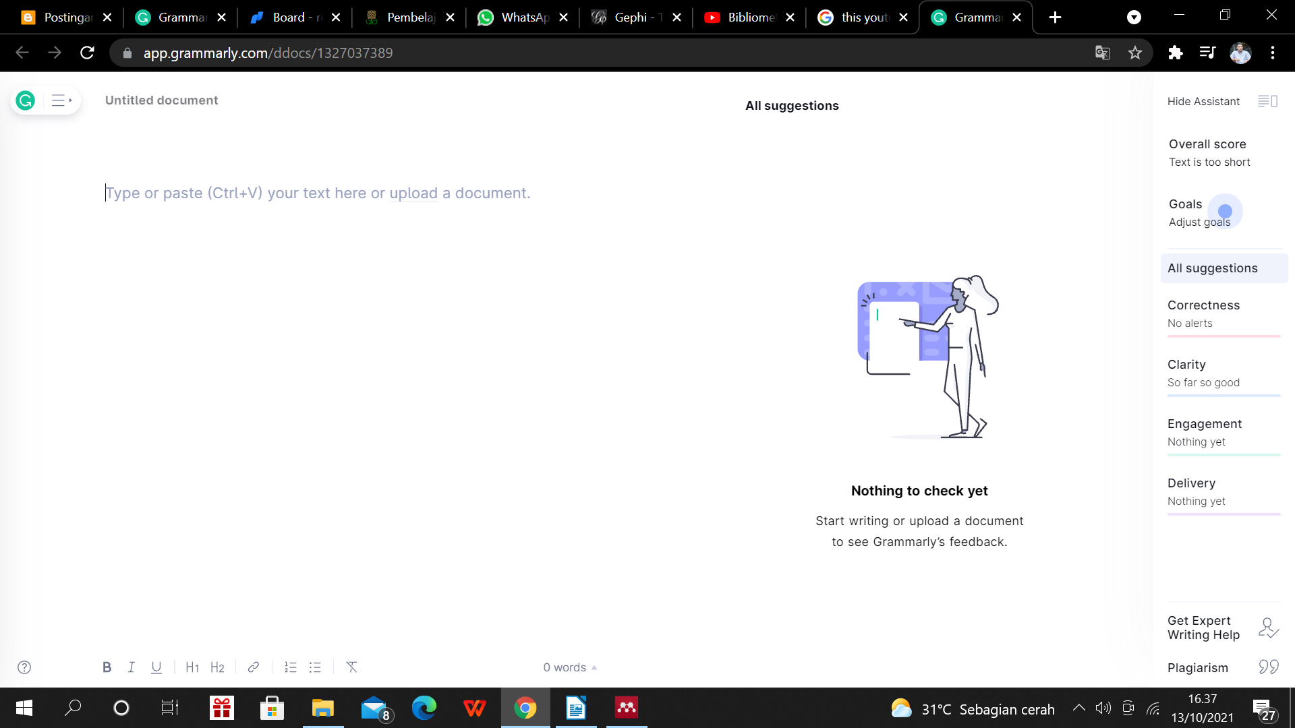Click Get Expert Writing Help
Viewport: 1295px width, 728px height.
[x=1203, y=628]
